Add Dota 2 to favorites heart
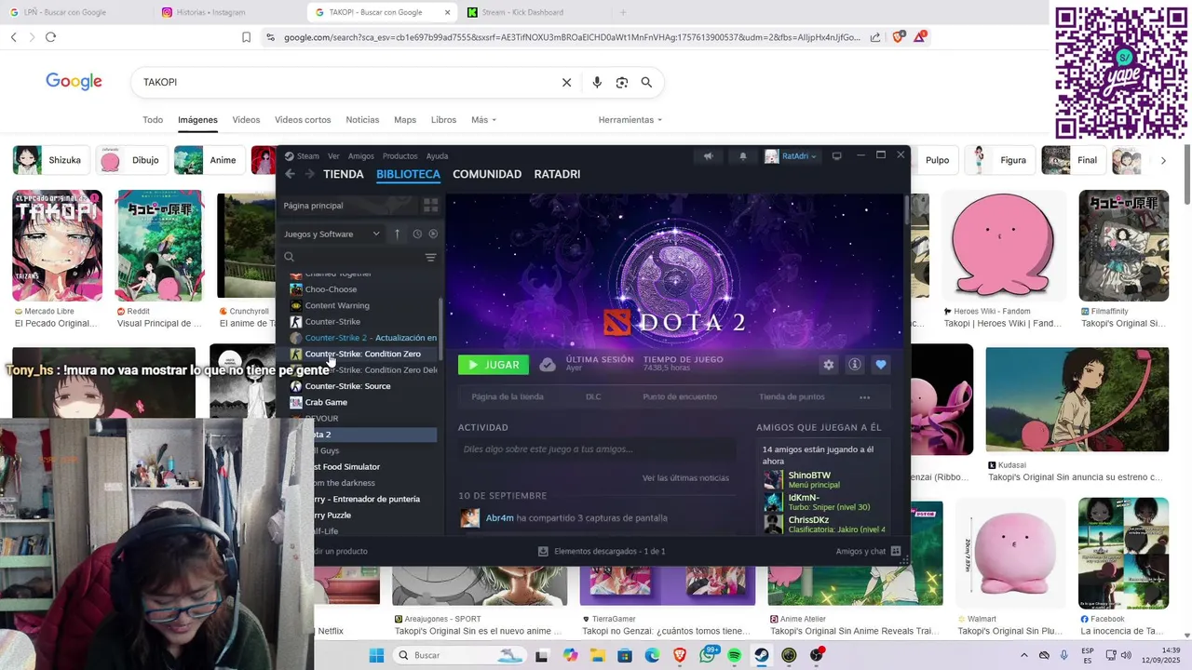Screen dimensions: 1192x670 (880, 365)
